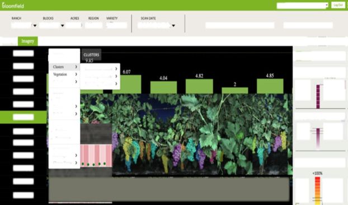Screen dimensions: 348x205
Task: Open the SCAN DATE dropdown arrow
Action: [x=173, y=26]
